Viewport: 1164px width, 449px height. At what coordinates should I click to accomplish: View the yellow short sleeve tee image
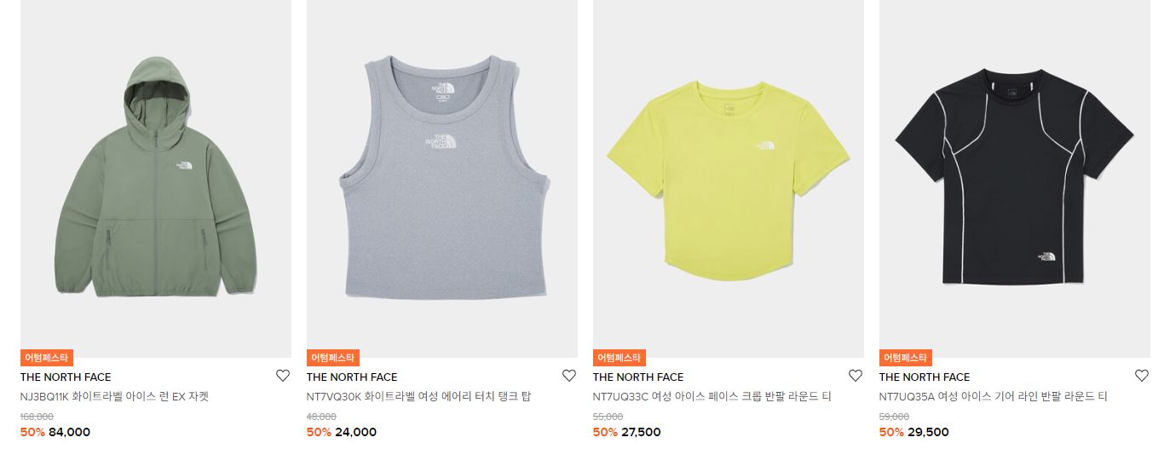tap(729, 179)
